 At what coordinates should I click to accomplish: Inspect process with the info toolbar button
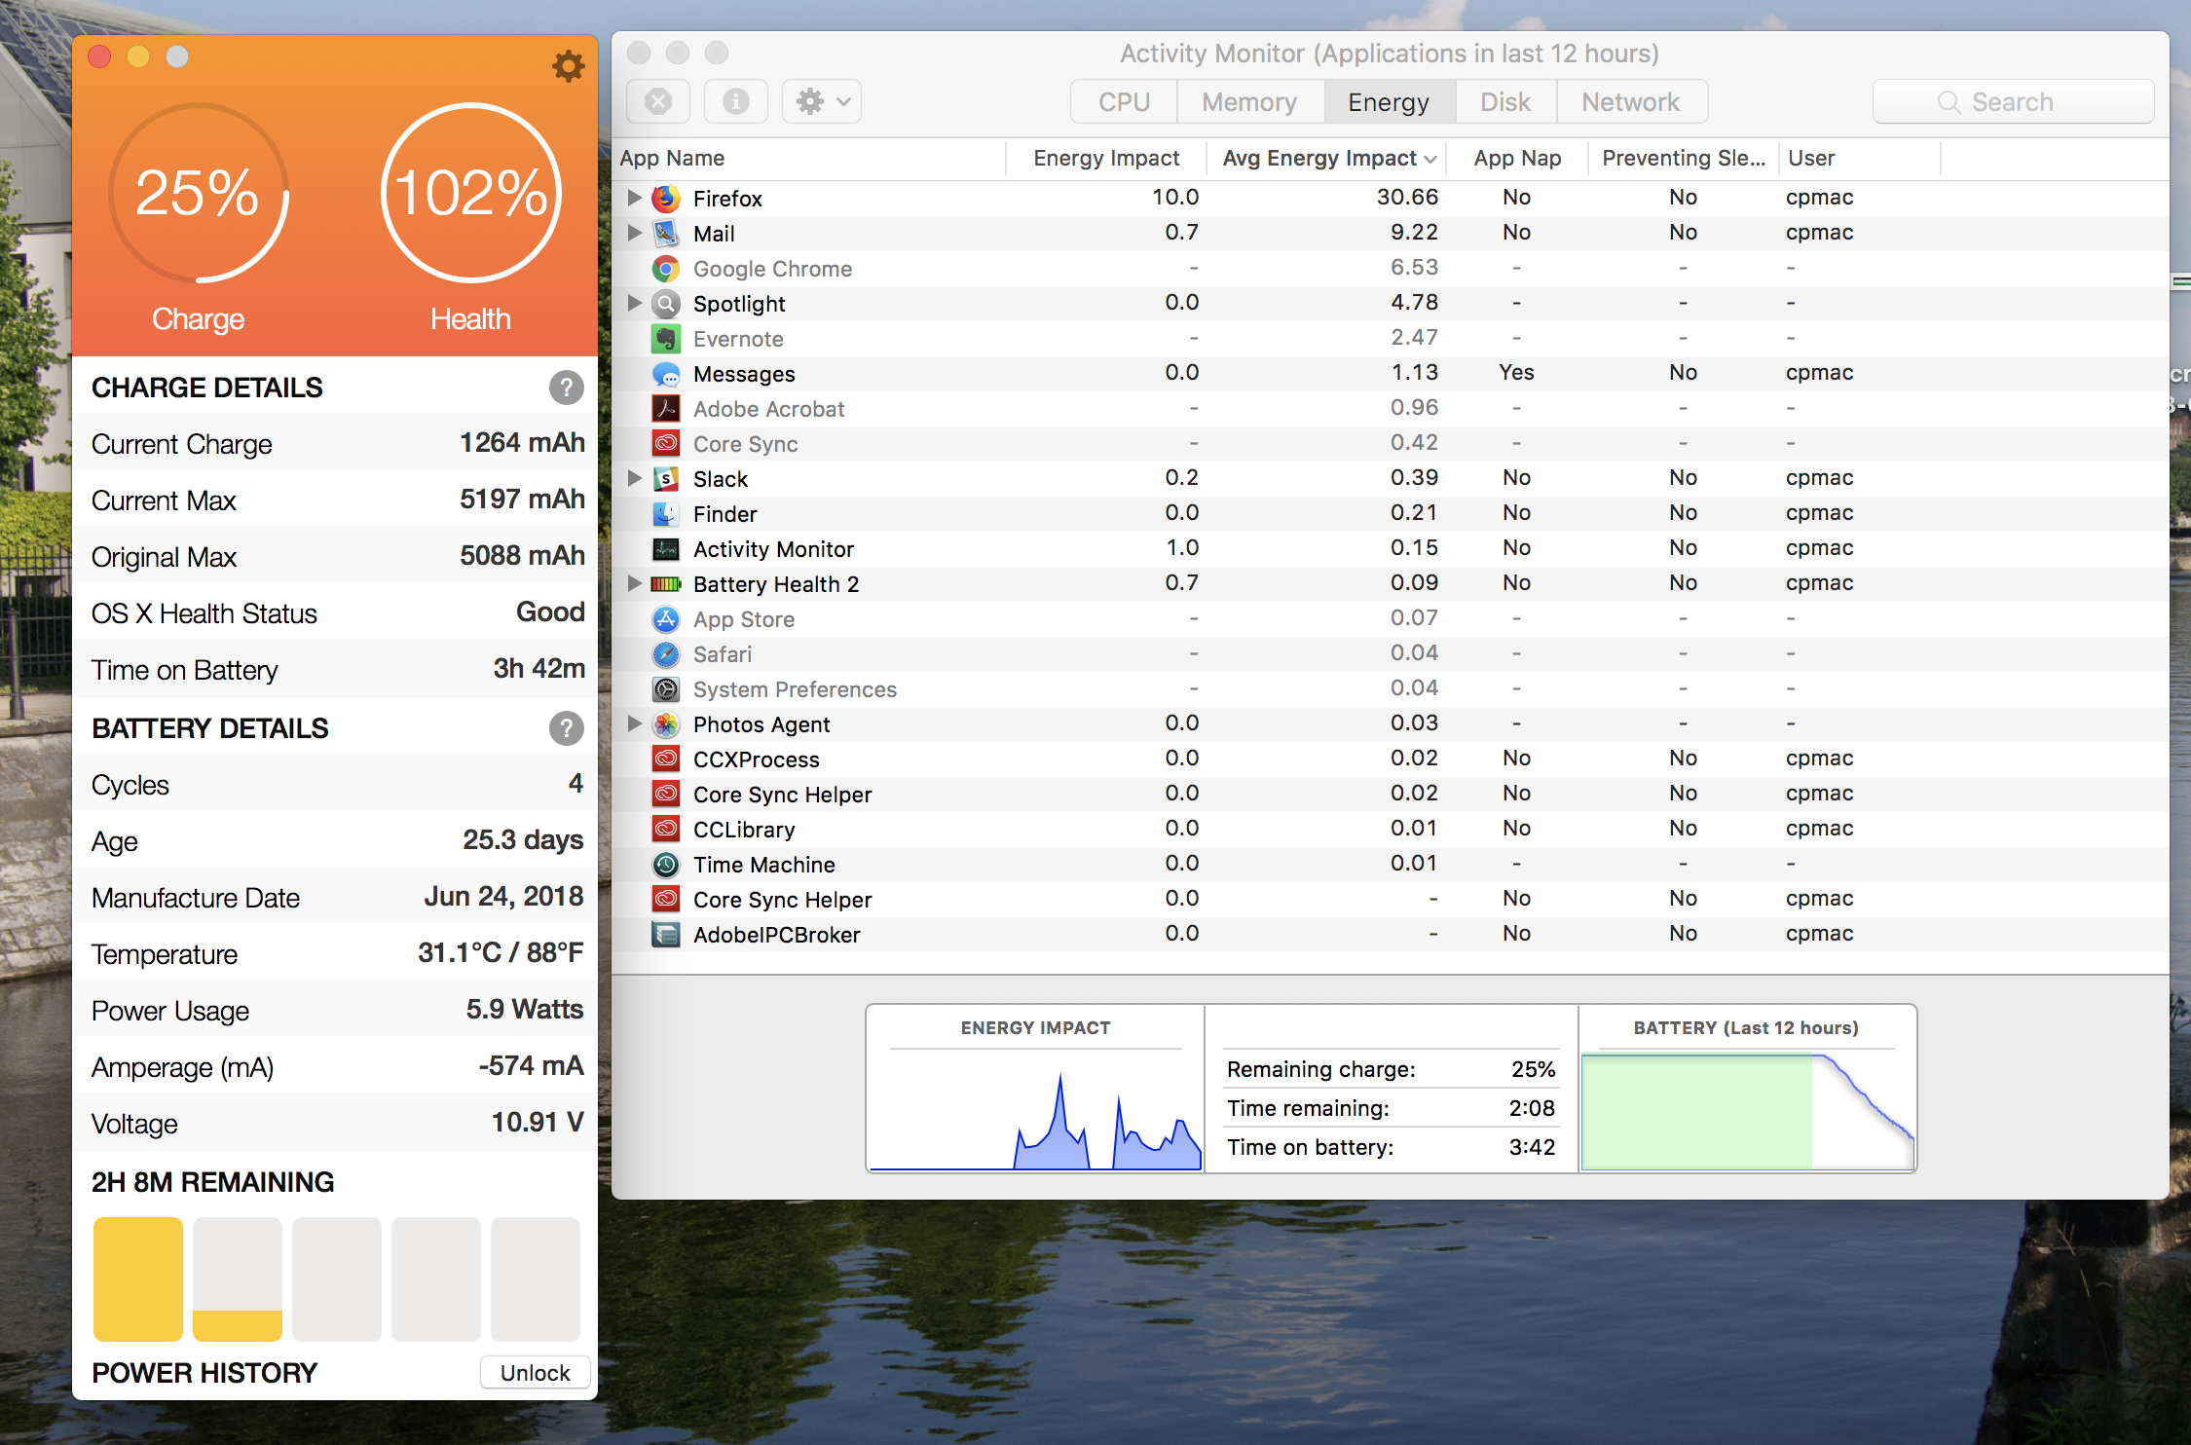coord(736,101)
